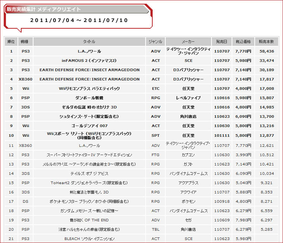Click DS platform cell in rank 17
The width and height of the screenshot is (283, 243).
click(25, 202)
